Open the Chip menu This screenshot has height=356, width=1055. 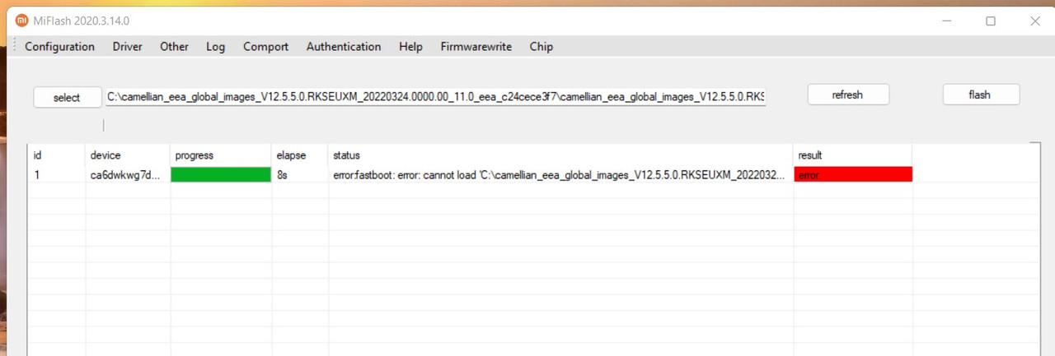click(x=542, y=47)
